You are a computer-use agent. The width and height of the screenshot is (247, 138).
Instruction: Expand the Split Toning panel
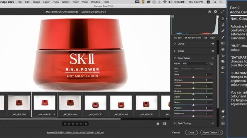coord(175,123)
